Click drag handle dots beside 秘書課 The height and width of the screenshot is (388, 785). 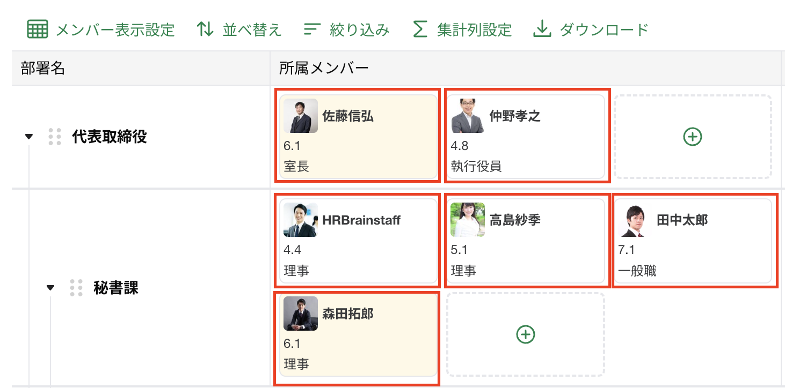click(x=76, y=288)
